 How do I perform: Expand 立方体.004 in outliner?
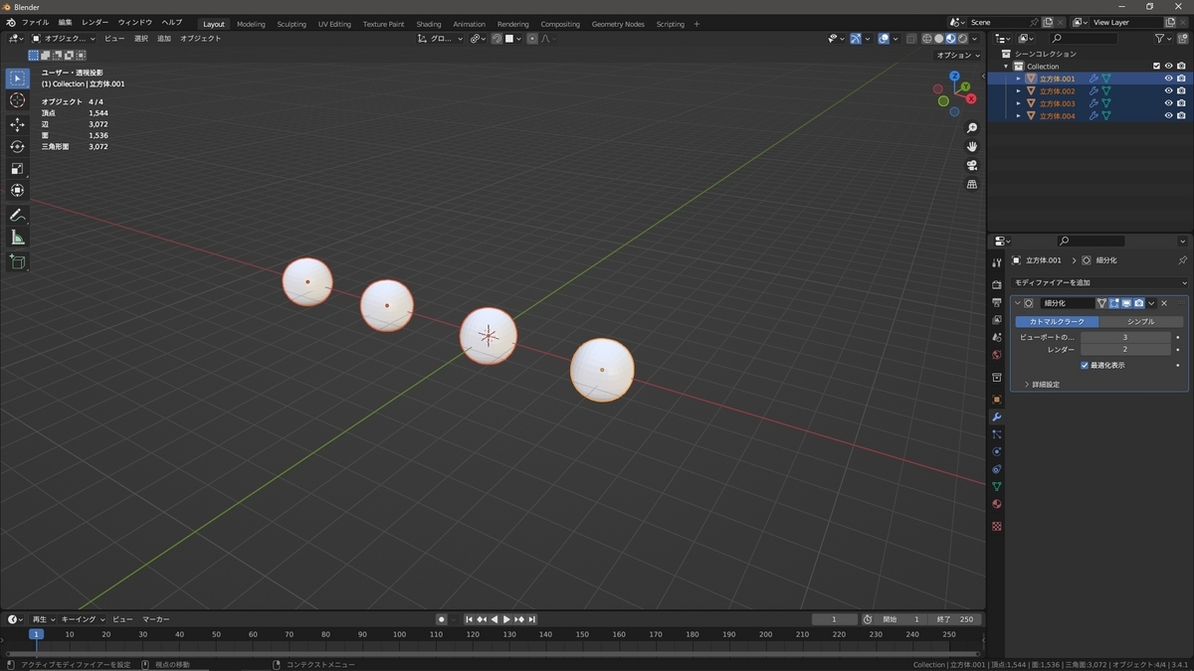(1018, 116)
